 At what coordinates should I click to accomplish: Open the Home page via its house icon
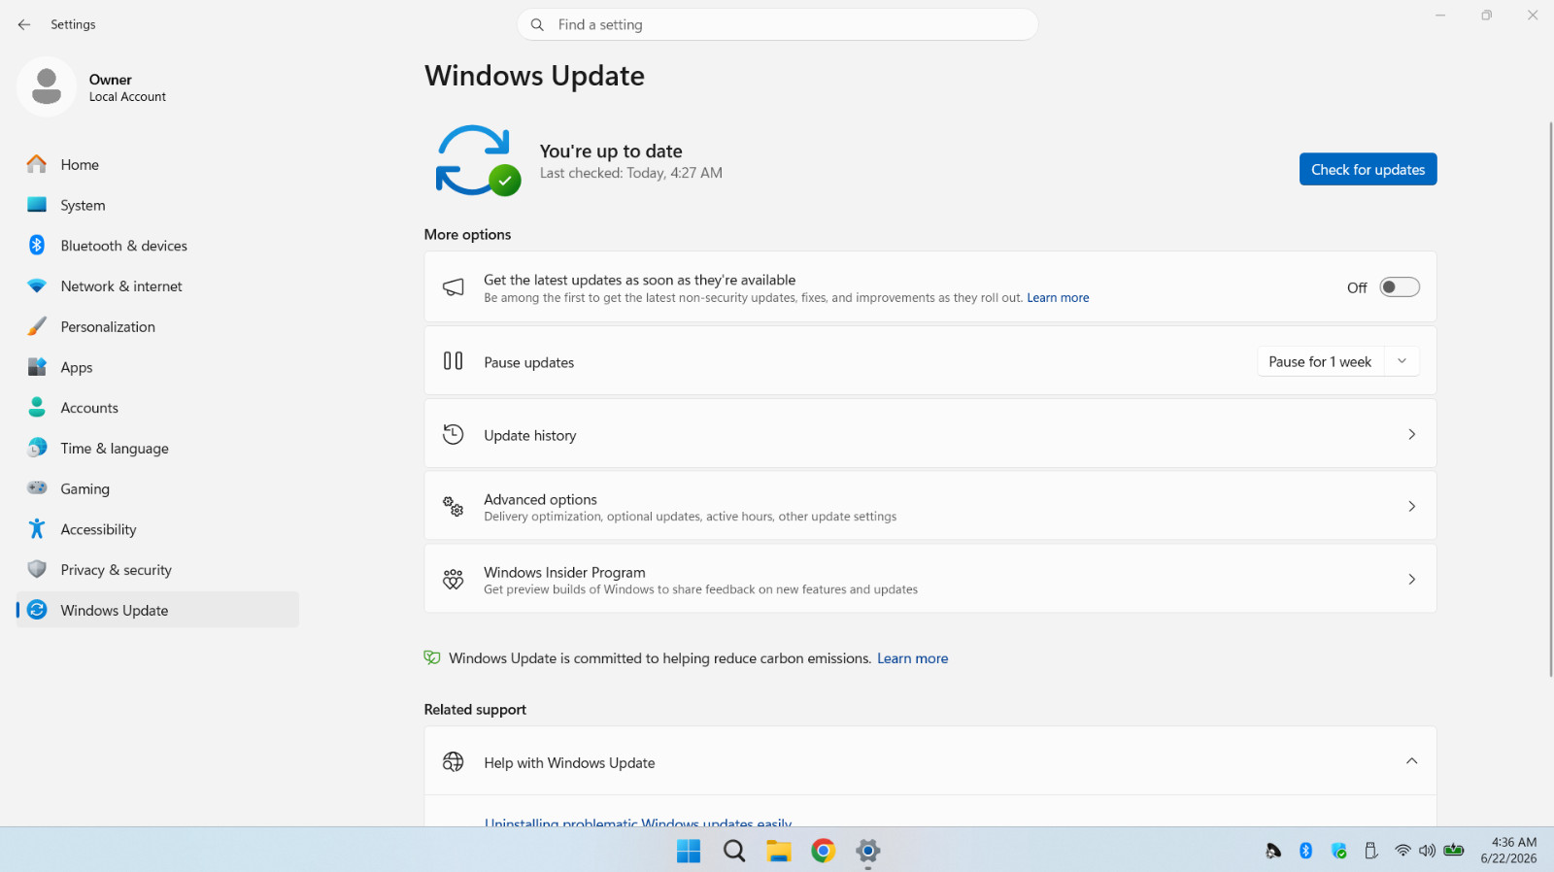coord(37,164)
